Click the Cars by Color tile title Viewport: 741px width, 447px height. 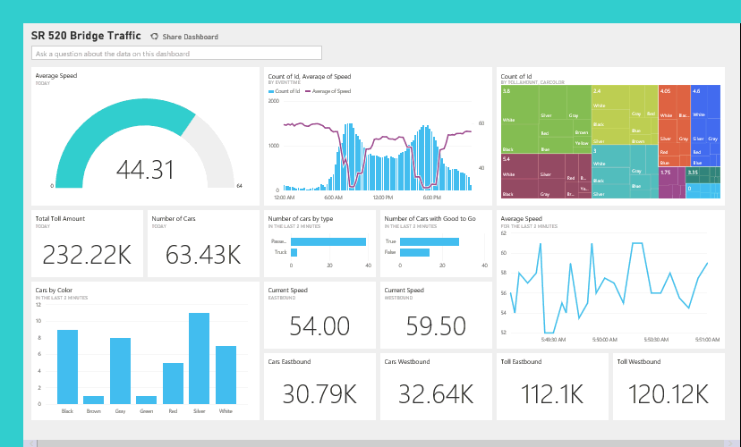click(x=54, y=290)
